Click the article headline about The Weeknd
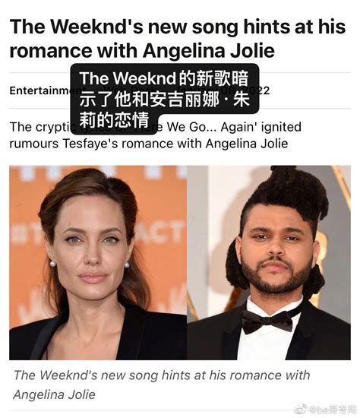The height and width of the screenshot is (418, 360). [x=178, y=39]
